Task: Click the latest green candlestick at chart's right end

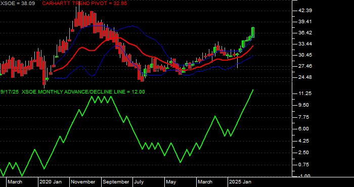Action: coord(253,32)
